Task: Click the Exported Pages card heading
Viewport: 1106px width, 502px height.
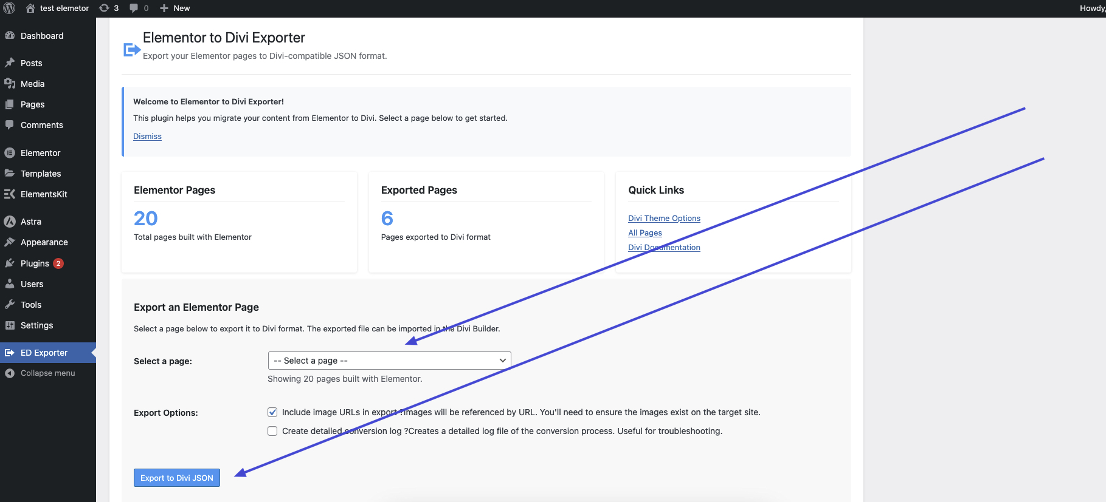Action: tap(419, 190)
